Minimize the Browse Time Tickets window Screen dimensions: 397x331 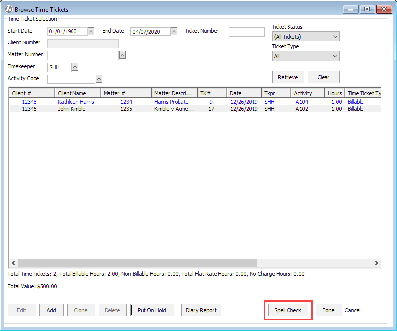pos(351,9)
